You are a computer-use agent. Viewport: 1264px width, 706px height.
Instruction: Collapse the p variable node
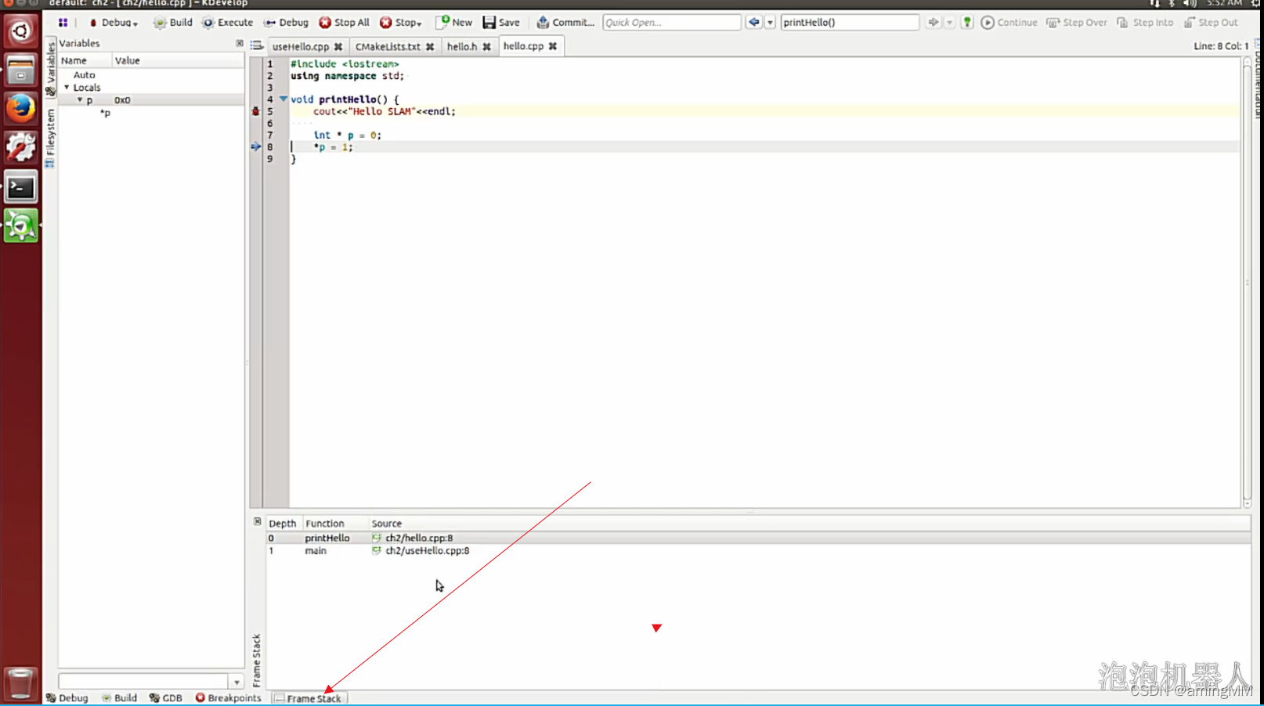(x=79, y=100)
